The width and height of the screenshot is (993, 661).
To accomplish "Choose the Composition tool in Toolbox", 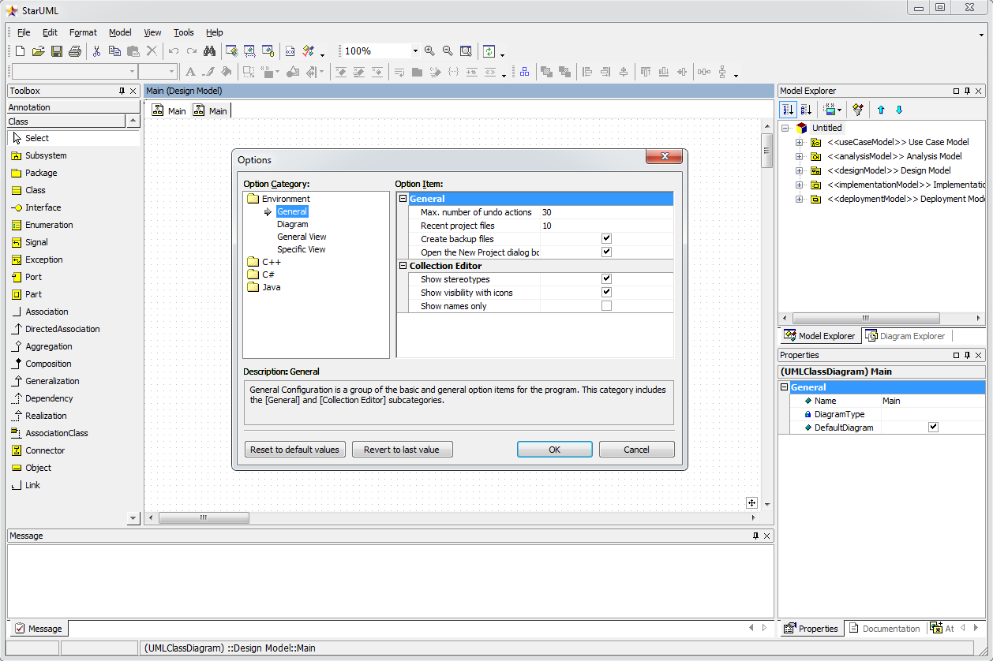I will pyautogui.click(x=47, y=364).
